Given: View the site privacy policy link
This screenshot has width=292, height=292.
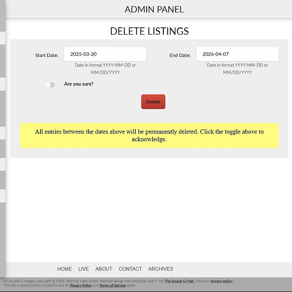Looking at the screenshot, I should click(222, 281).
